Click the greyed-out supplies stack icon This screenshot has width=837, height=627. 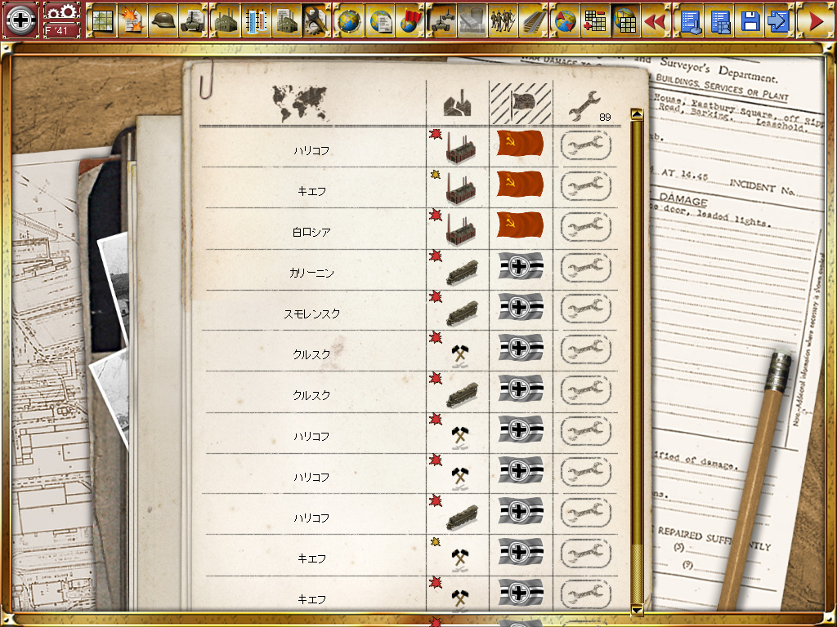pyautogui.click(x=473, y=20)
